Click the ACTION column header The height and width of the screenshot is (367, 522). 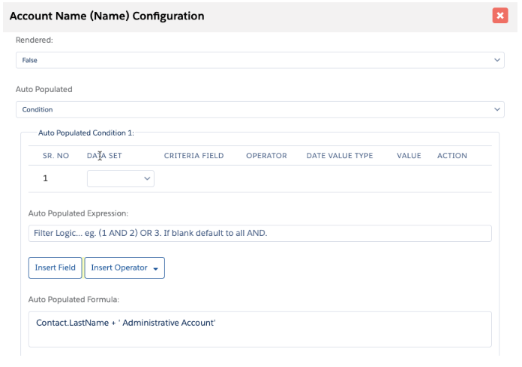452,156
